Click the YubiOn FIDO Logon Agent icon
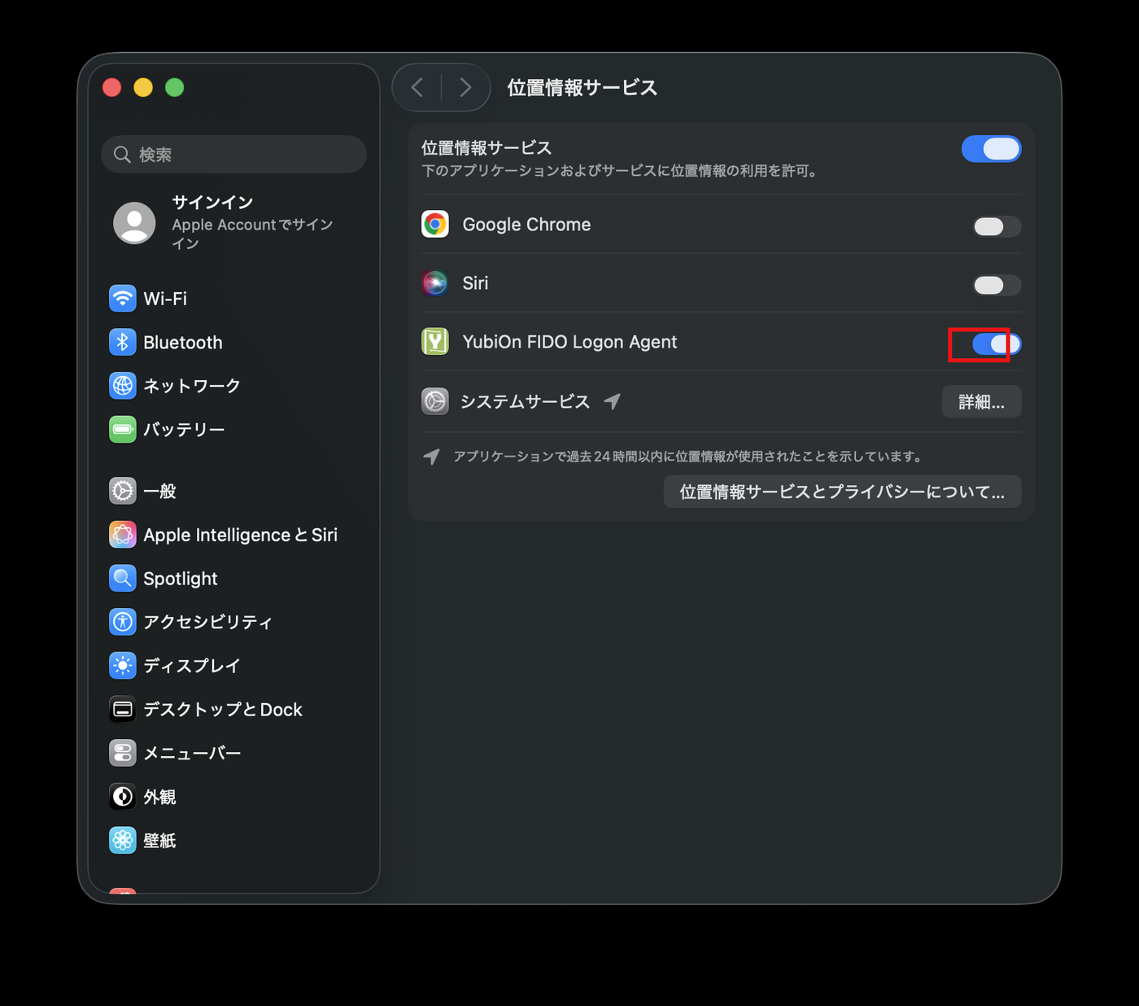Screen dimensions: 1139x1006 (435, 342)
